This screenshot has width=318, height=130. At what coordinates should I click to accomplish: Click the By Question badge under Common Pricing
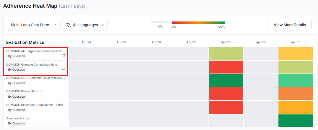17,124
